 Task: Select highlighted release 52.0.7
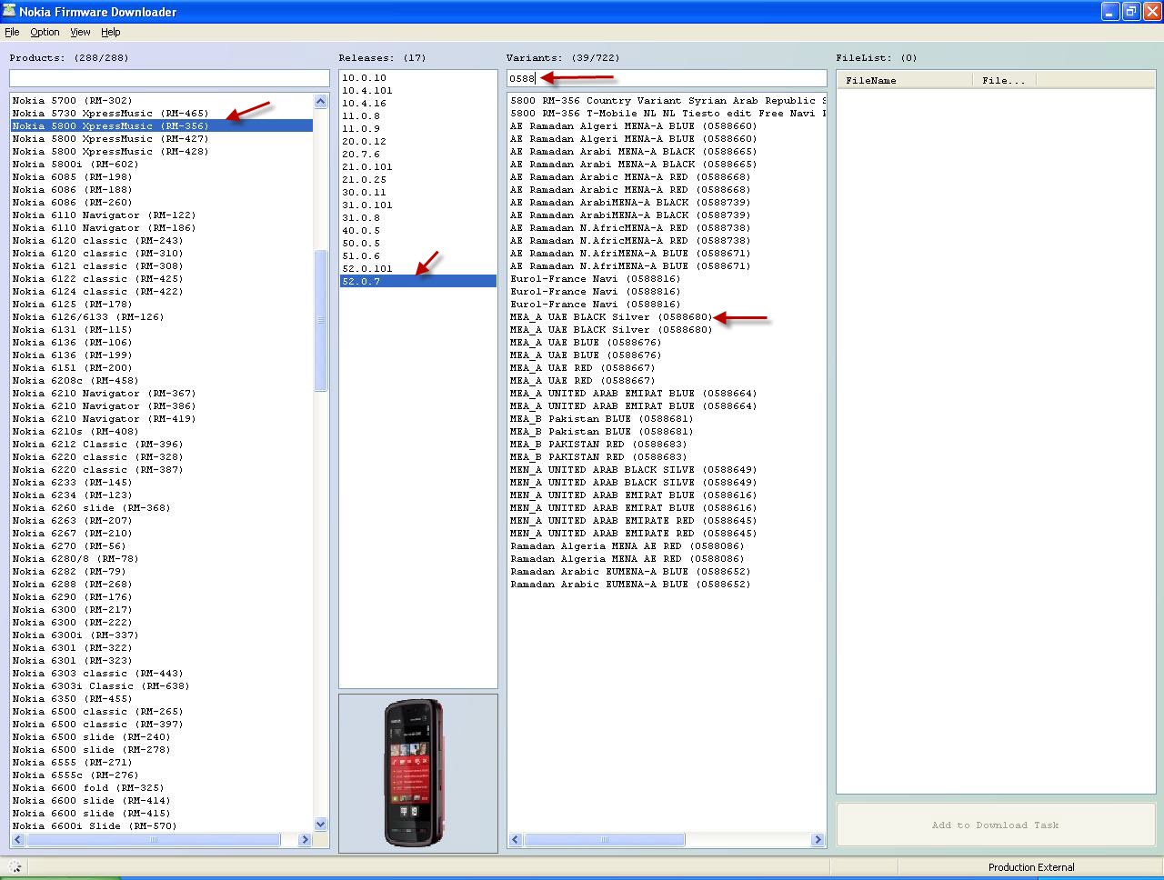[418, 282]
